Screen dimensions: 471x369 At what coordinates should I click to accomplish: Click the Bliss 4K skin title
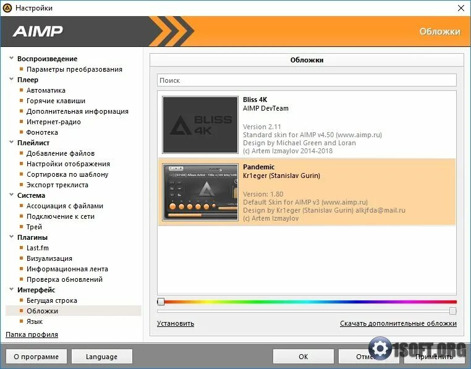click(x=255, y=100)
